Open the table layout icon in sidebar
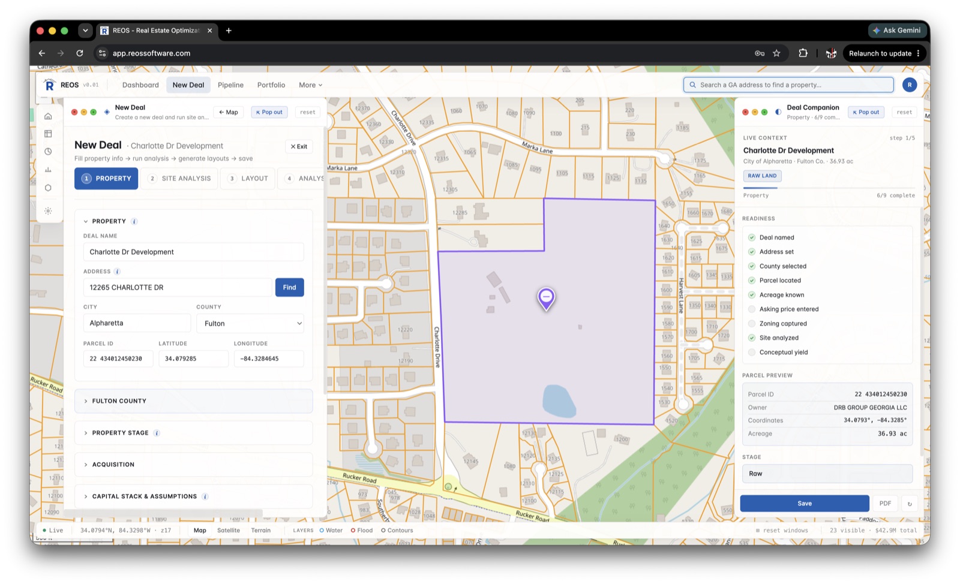Viewport: 960px width, 584px height. tap(48, 134)
